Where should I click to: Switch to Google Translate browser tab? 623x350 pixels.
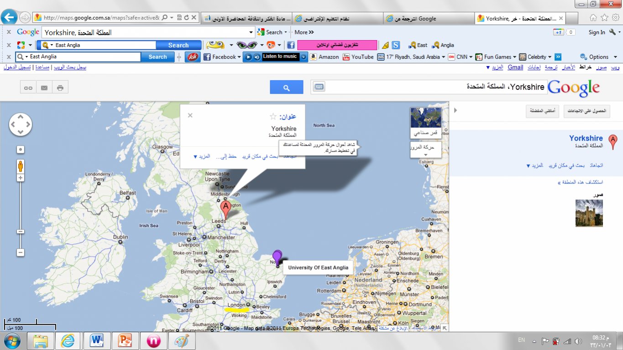click(428, 18)
